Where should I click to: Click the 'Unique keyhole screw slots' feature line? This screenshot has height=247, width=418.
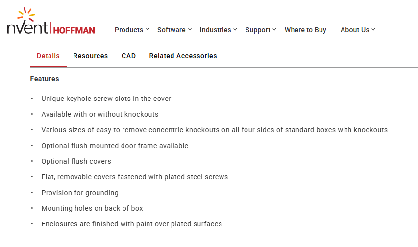point(106,99)
